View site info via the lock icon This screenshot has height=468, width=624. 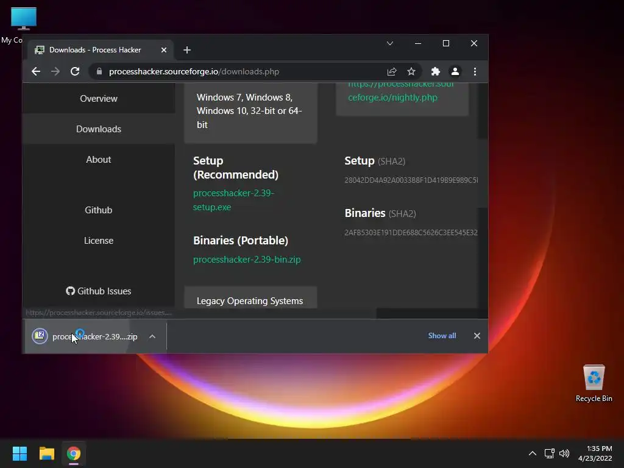tap(99, 72)
